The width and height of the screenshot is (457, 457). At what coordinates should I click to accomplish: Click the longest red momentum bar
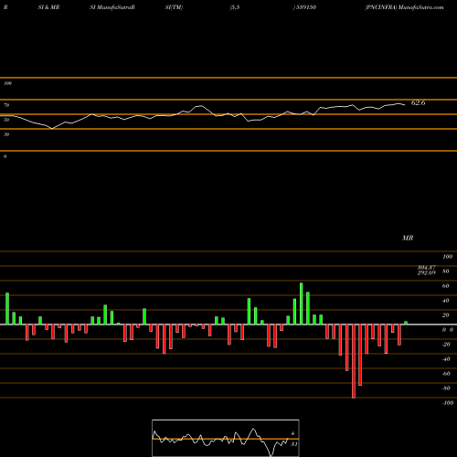click(354, 361)
